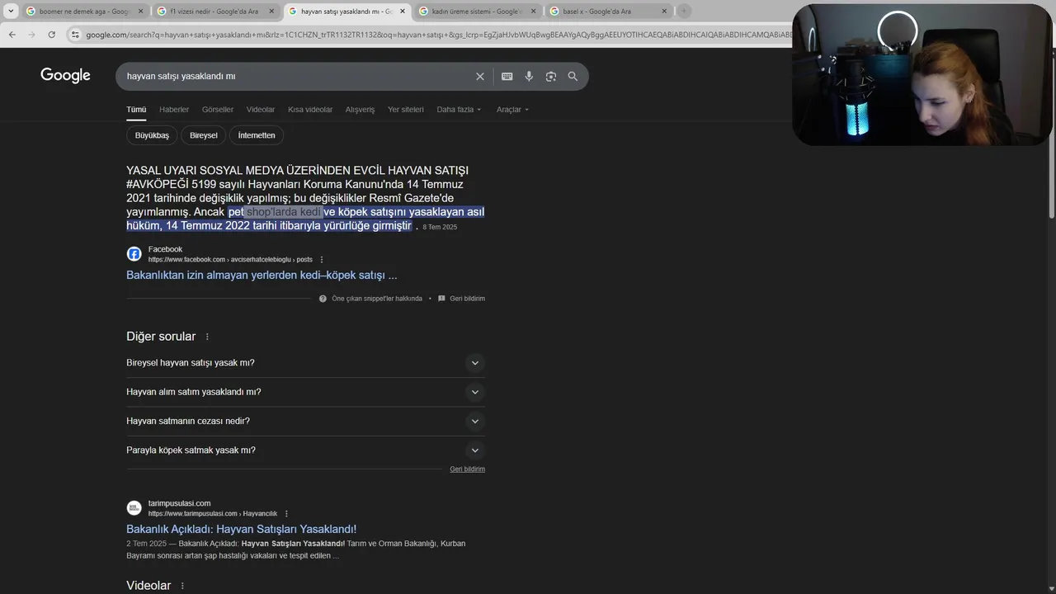Image resolution: width=1056 pixels, height=594 pixels.
Task: Click the browser address bar URL
Action: (x=437, y=35)
